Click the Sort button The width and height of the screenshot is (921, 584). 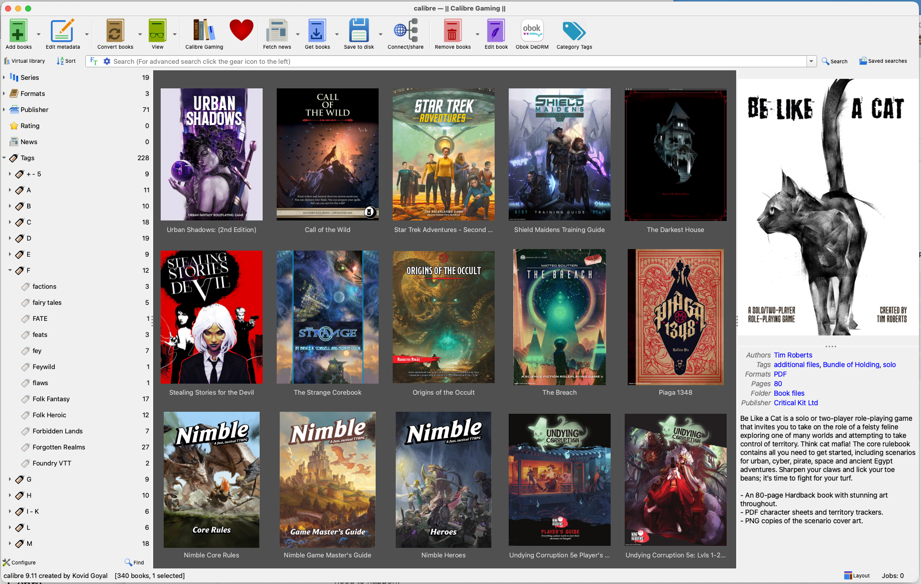point(66,61)
